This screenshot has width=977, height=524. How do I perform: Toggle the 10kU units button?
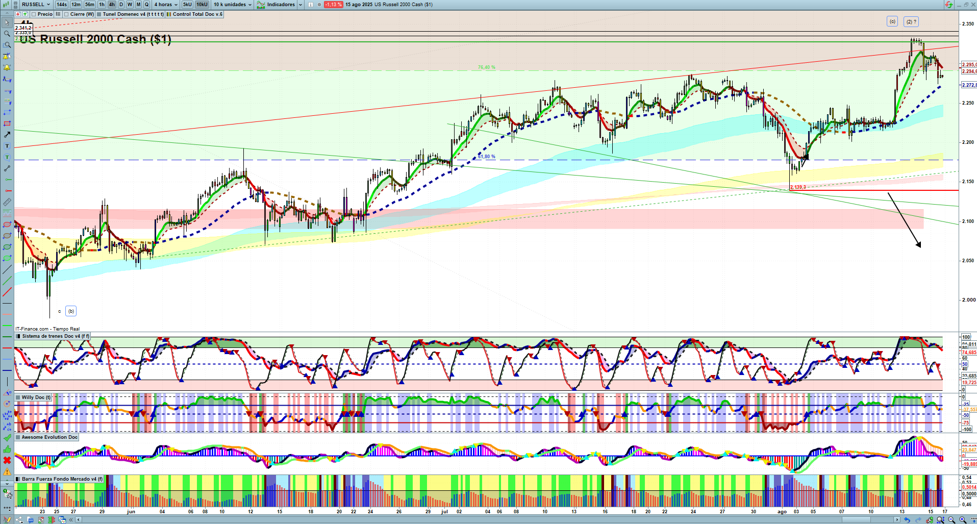202,5
